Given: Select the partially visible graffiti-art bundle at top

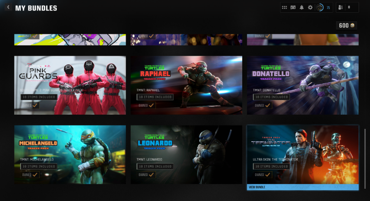Looking at the screenshot, I should point(70,40).
